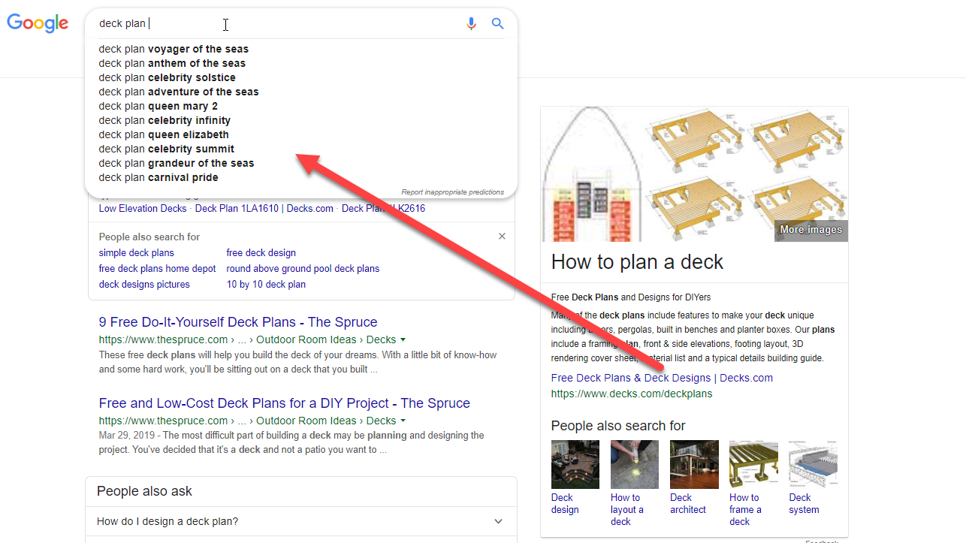Open The Spruce first result URL dropdown arrow
The height and width of the screenshot is (543, 966).
tap(403, 339)
